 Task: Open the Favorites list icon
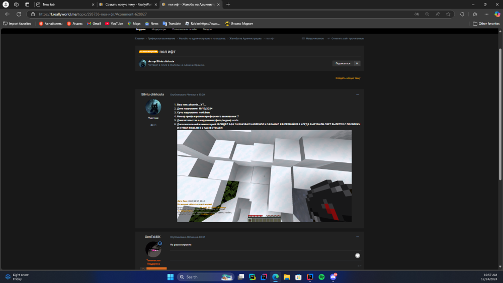475,14
